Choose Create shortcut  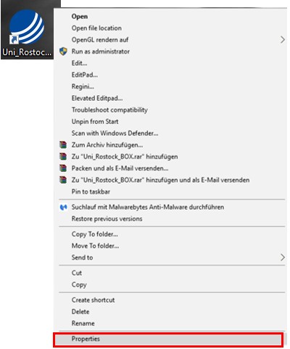tap(93, 300)
